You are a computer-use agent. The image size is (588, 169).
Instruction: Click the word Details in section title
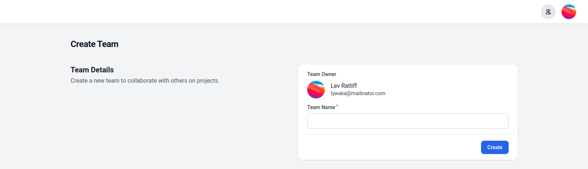point(102,70)
